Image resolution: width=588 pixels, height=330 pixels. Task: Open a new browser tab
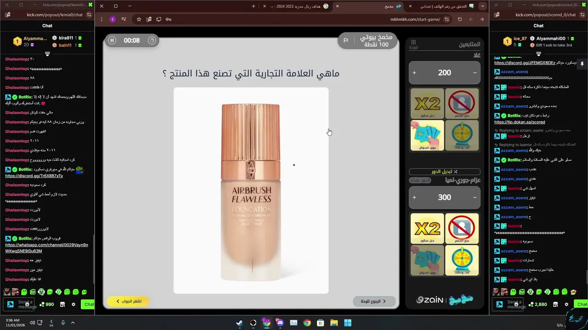[254, 6]
